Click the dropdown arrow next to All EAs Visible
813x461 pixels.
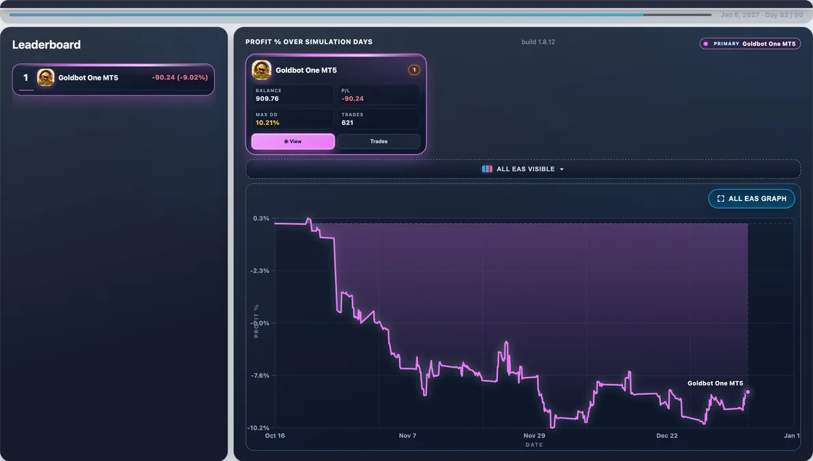pyautogui.click(x=561, y=170)
